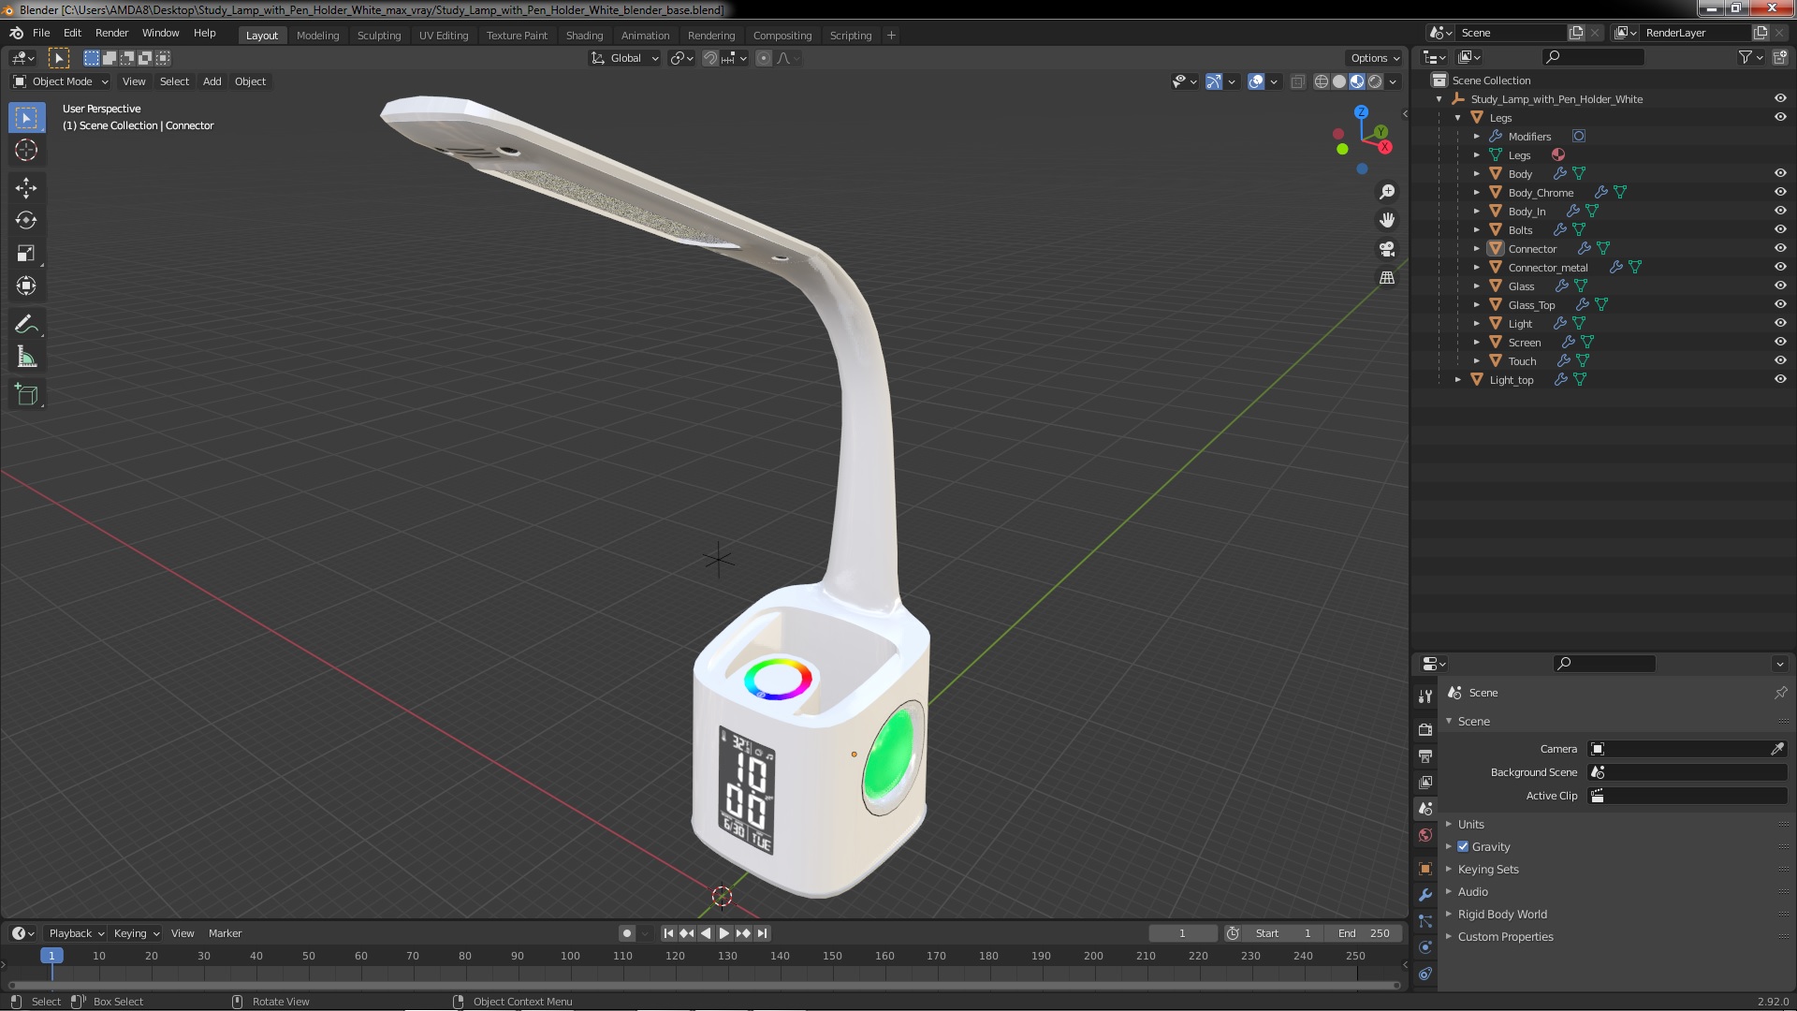Hide the Glass_Top object
The width and height of the screenshot is (1797, 1011).
pos(1780,304)
